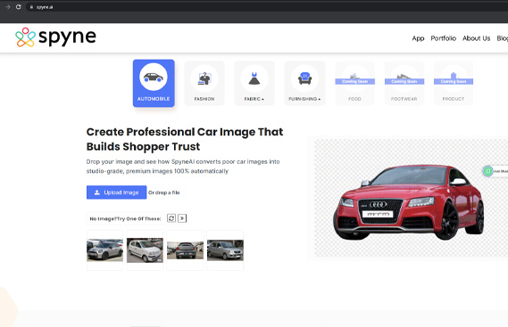Click the Food coming soon tile

point(354,83)
